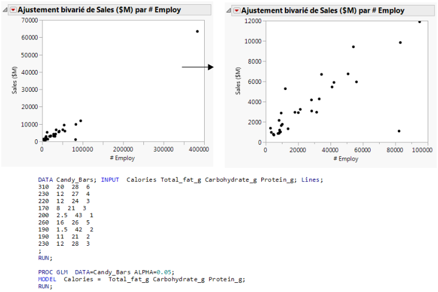
Task: Click the 50000 tick on left plot y-axis
Action: (x=30, y=55)
